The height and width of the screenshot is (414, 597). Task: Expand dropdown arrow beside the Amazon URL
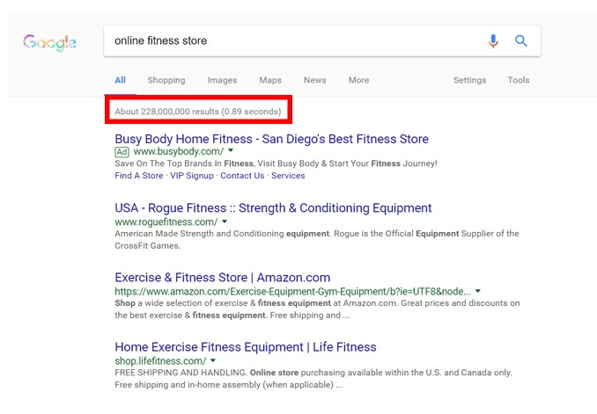tap(478, 291)
